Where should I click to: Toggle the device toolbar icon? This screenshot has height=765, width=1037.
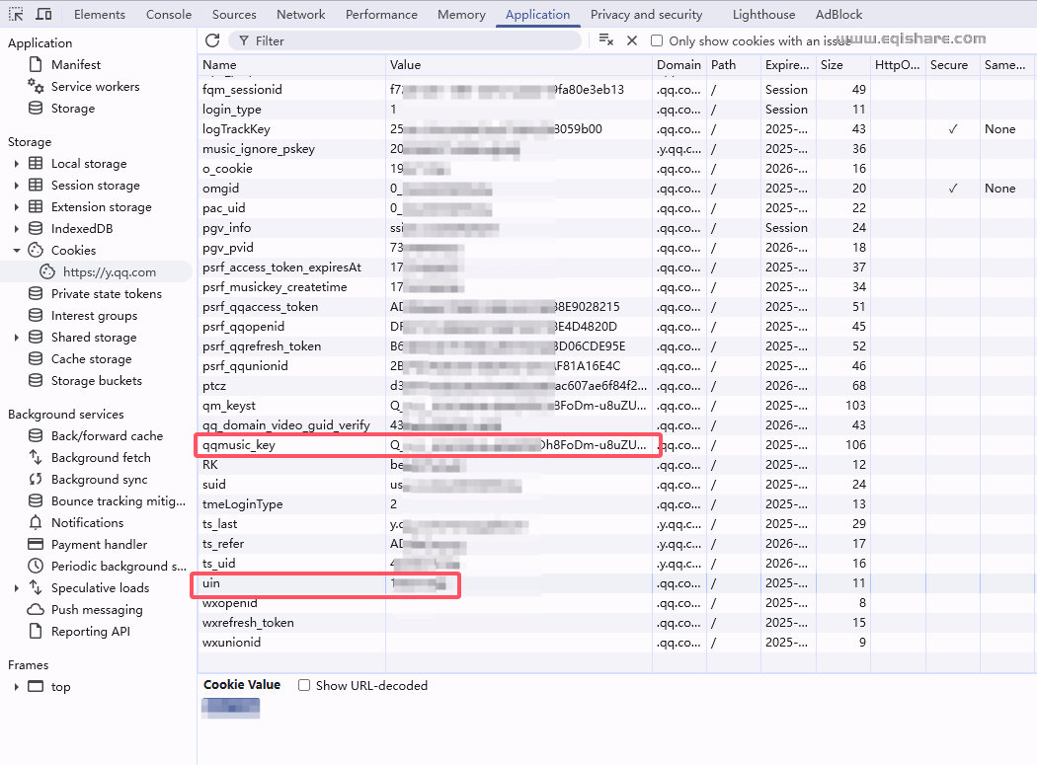[44, 14]
